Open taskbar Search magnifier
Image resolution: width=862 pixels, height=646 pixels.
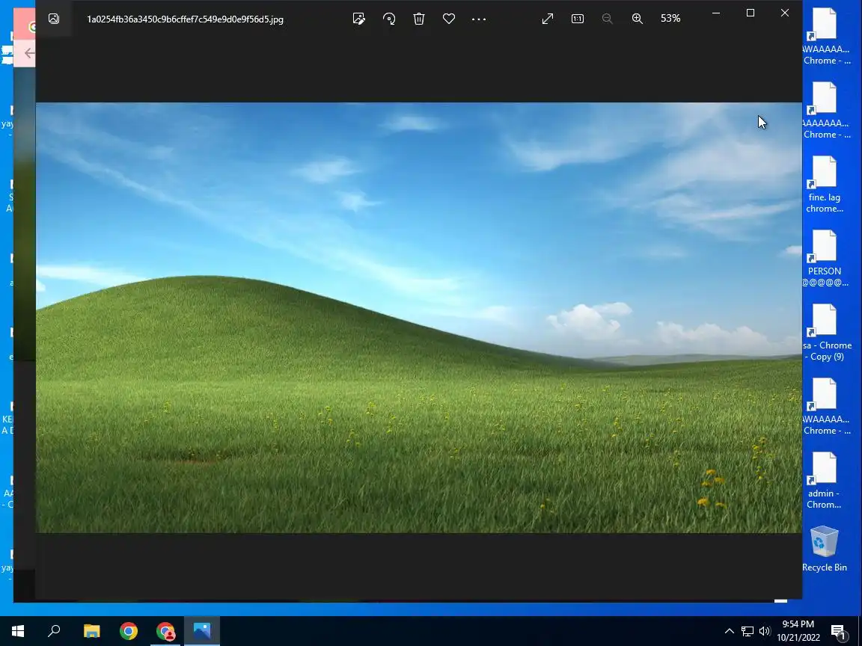pos(54,631)
